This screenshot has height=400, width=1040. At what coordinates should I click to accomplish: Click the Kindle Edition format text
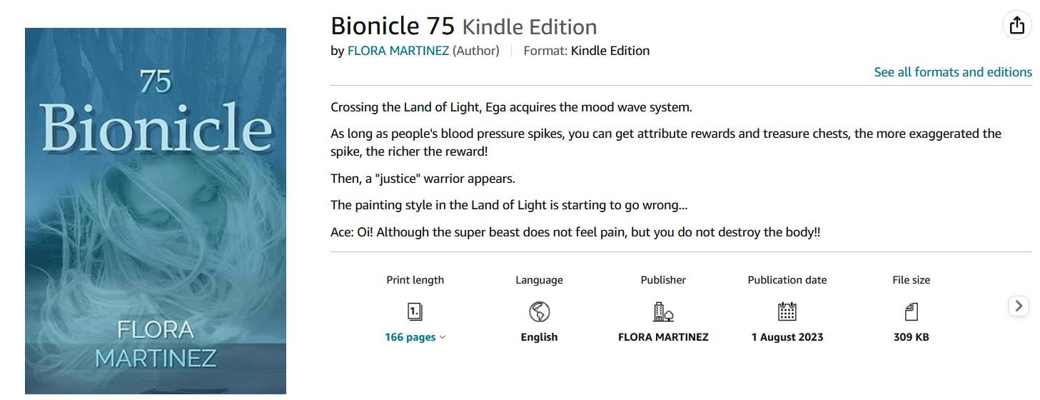(610, 51)
